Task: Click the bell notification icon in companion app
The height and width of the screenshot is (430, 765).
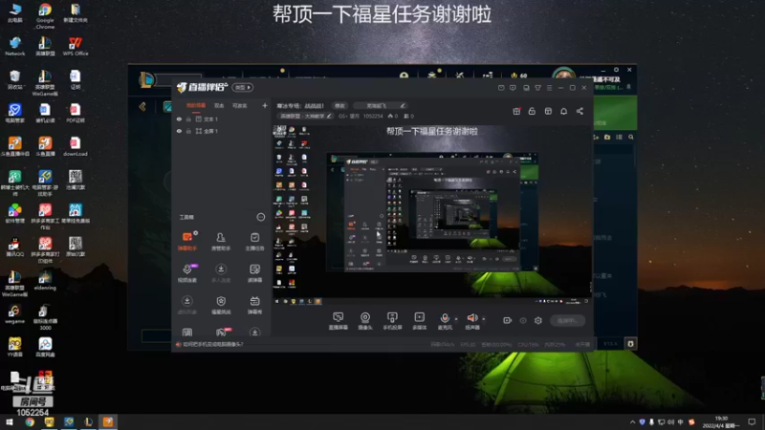Action: pyautogui.click(x=563, y=111)
